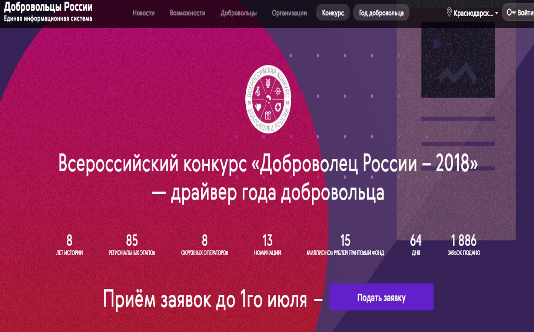Click the 15 миллионов рублей грантовый фонд figure

coord(345,245)
